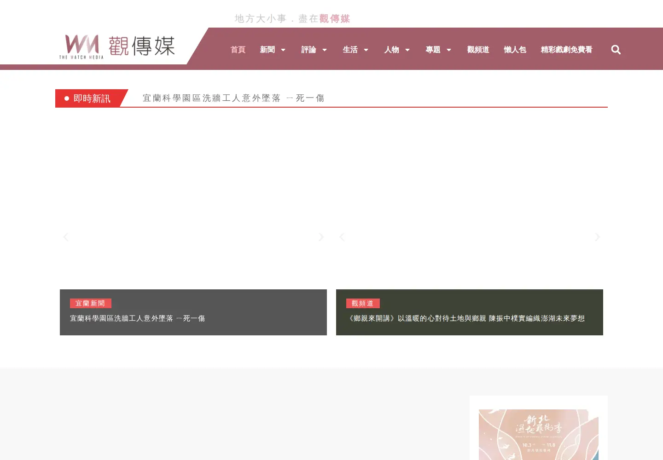The image size is (663, 460).
Task: Open the 新北溫泉藝術季 banner image
Action: (x=539, y=435)
